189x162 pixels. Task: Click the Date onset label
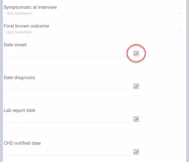pos(16,45)
